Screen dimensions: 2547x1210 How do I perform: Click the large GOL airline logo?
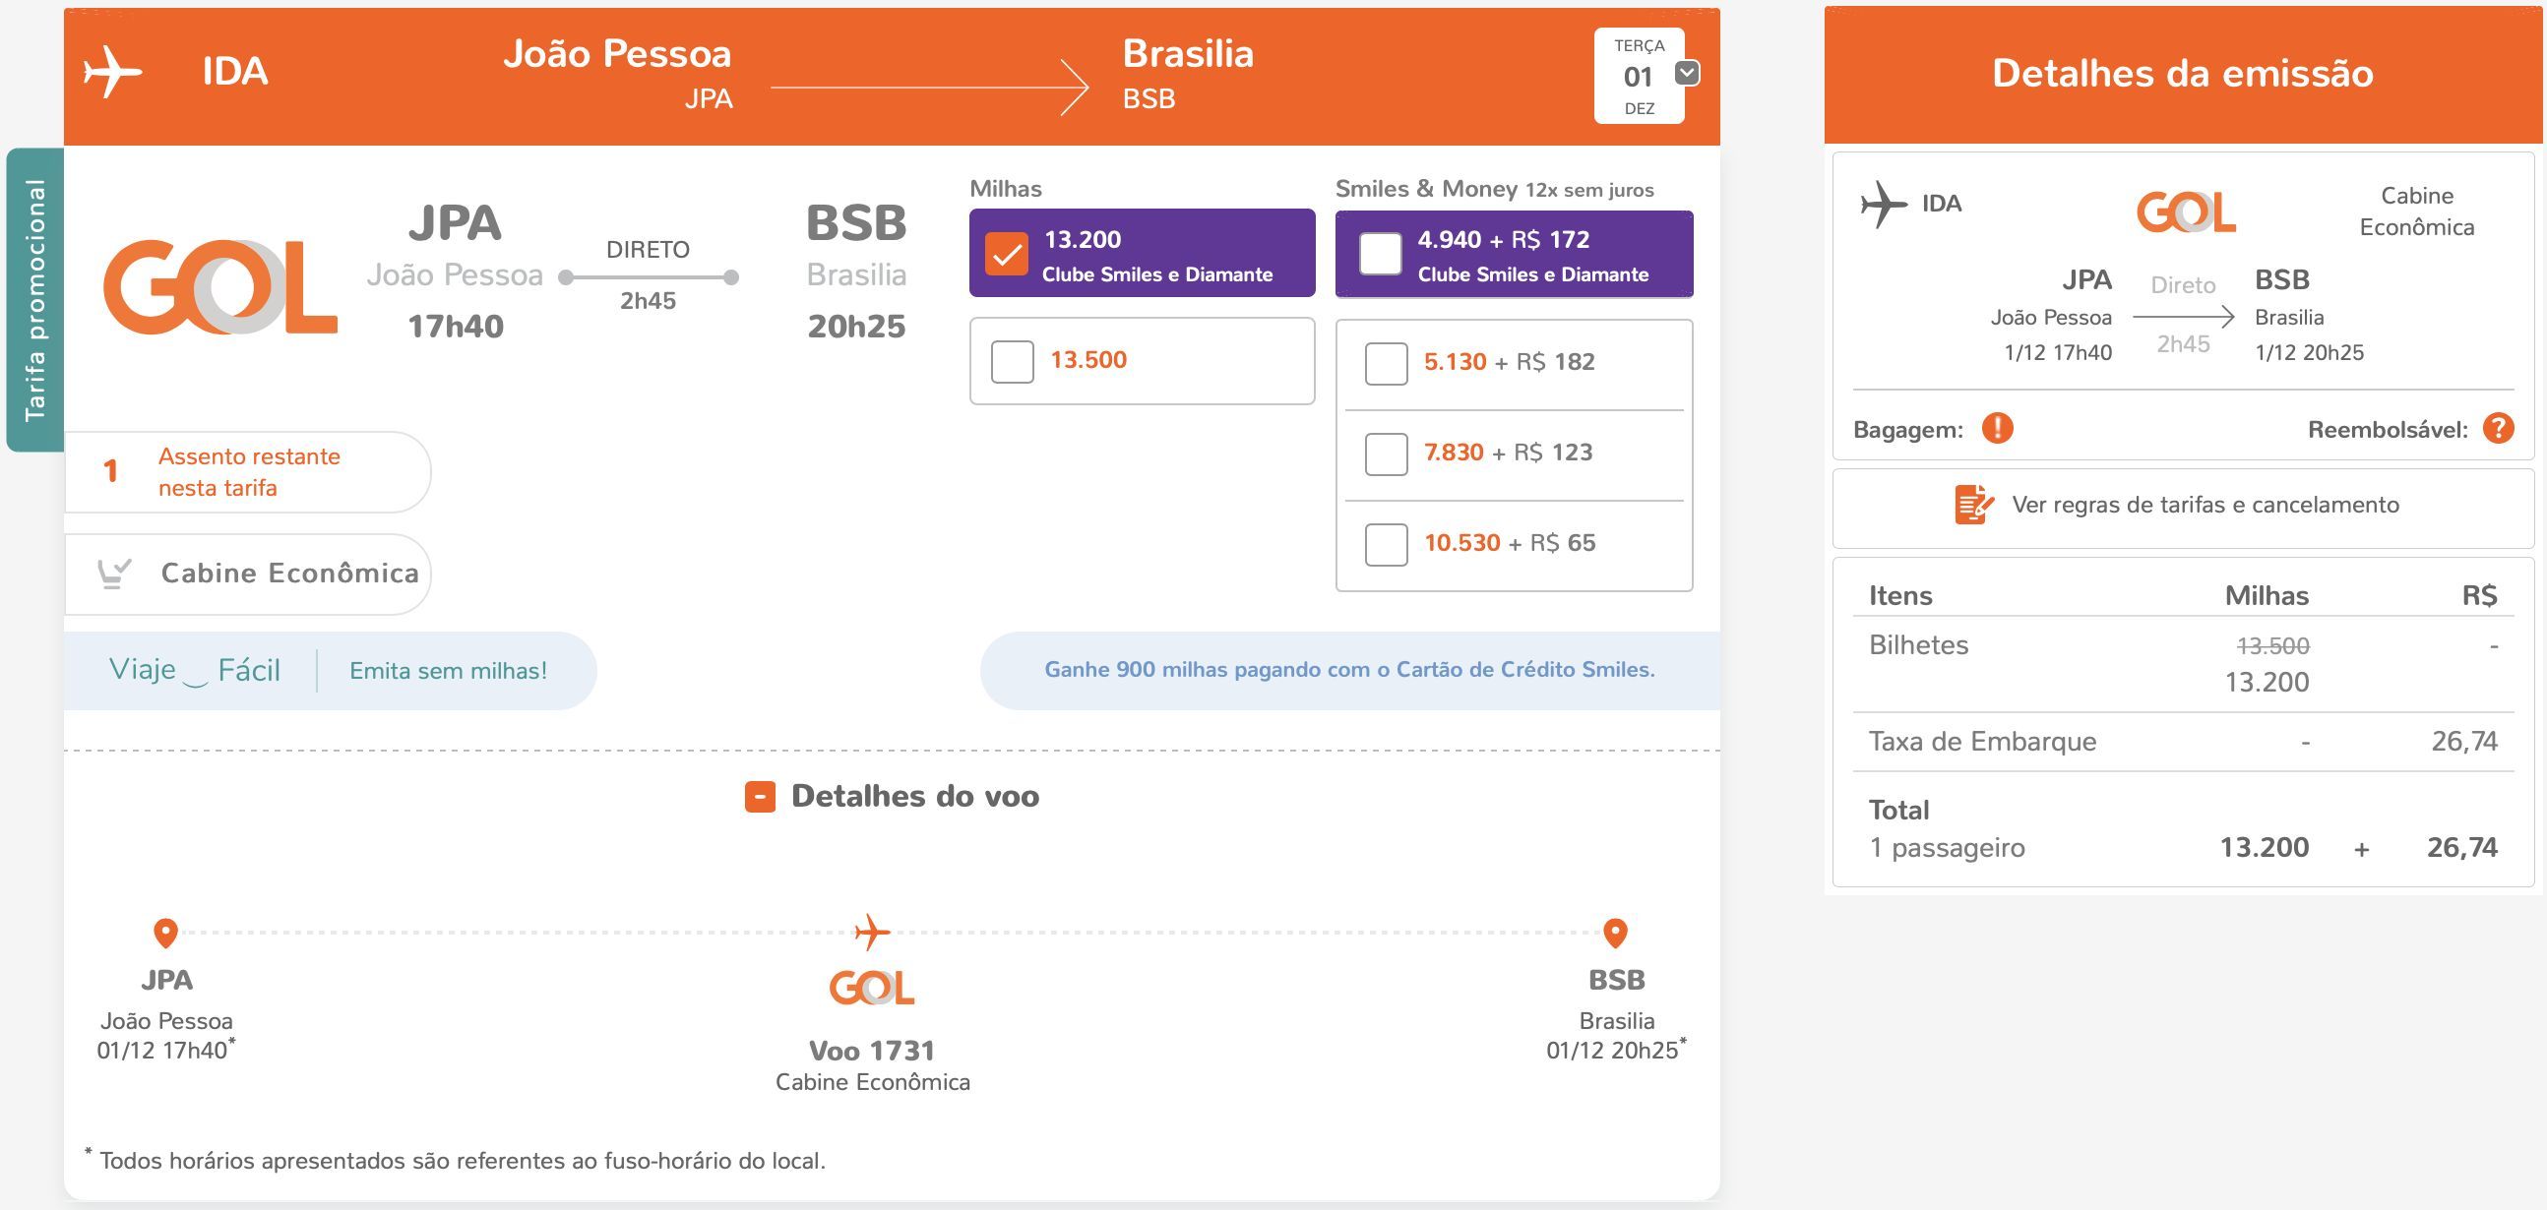coord(220,286)
